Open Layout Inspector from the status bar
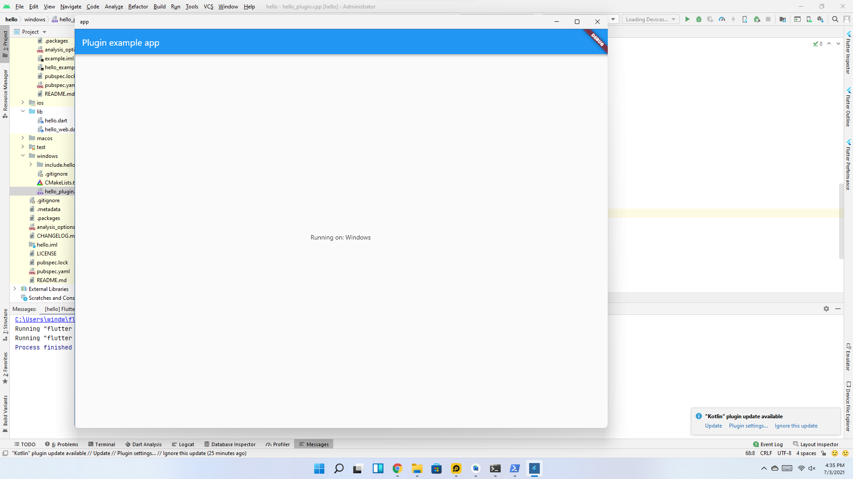The image size is (853, 479). click(819, 444)
